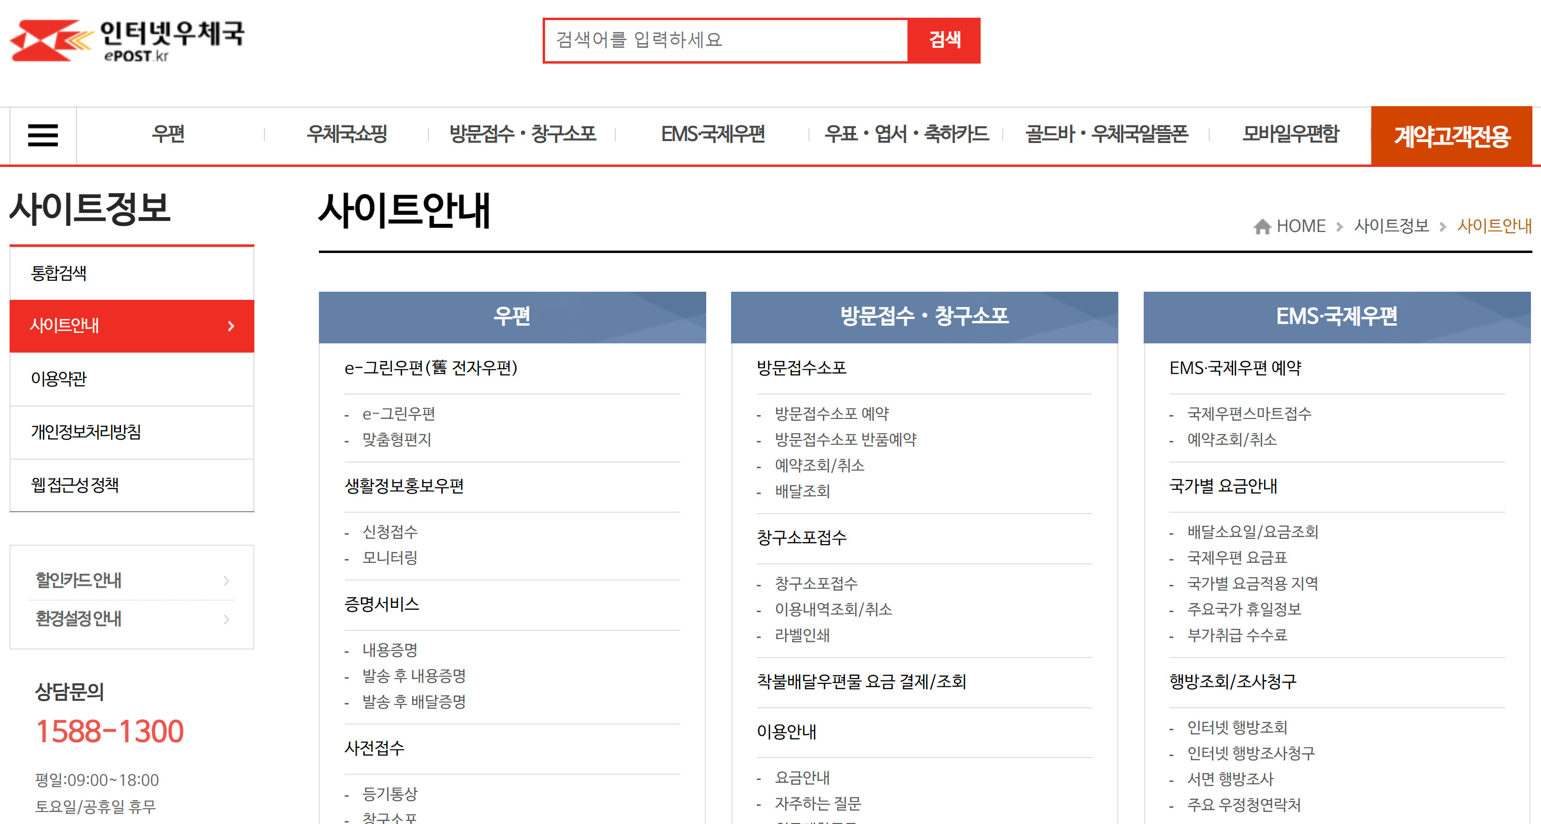Open 개인정보처리방침 sidebar item

(x=86, y=432)
